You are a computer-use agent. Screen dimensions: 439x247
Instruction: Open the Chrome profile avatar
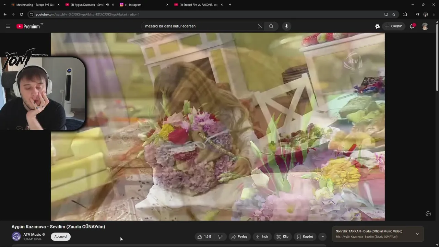click(426, 14)
